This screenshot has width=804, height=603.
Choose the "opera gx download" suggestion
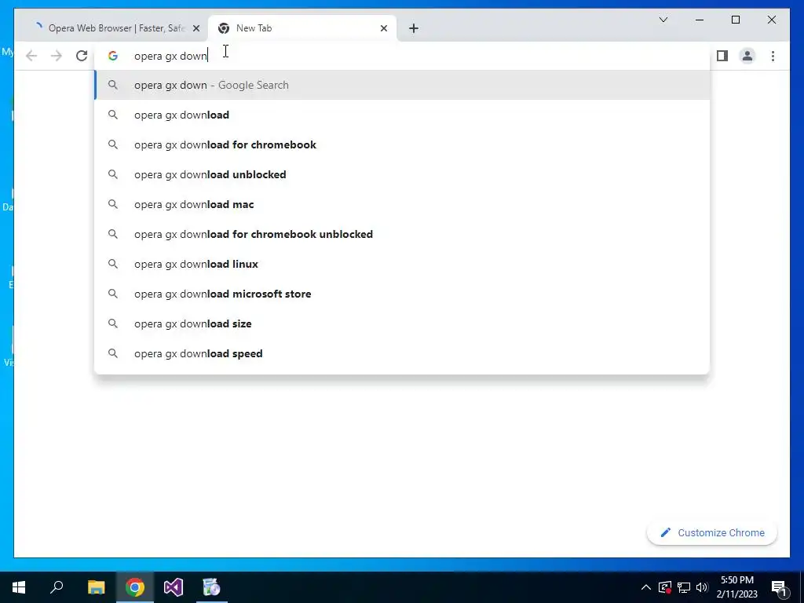coord(402,115)
